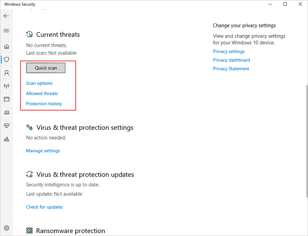
Task: Click Manage settings link
Action: pyautogui.click(x=43, y=151)
